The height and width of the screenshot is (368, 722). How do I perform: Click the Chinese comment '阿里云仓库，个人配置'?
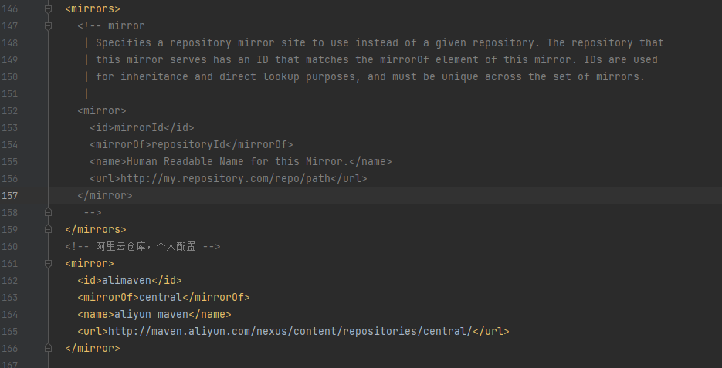pyautogui.click(x=146, y=247)
